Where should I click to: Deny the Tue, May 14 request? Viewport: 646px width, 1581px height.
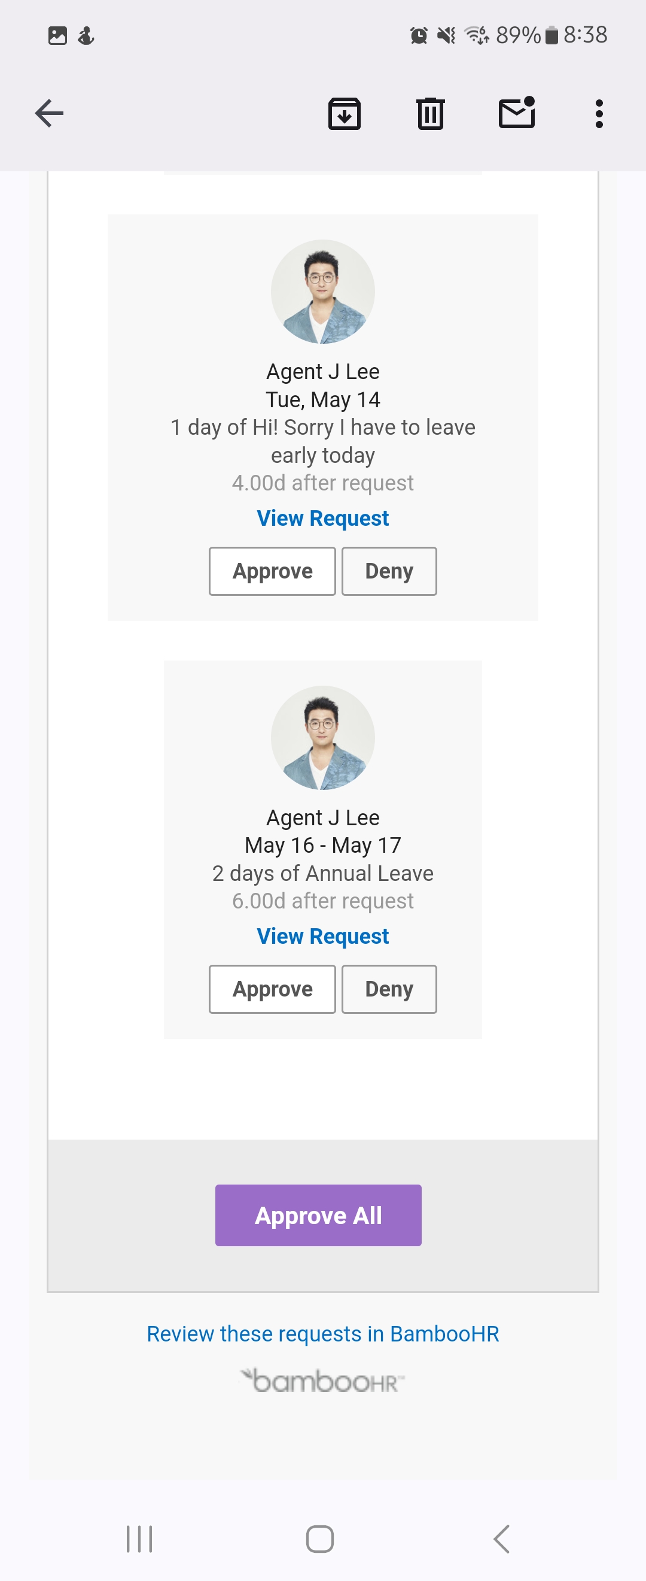click(389, 571)
